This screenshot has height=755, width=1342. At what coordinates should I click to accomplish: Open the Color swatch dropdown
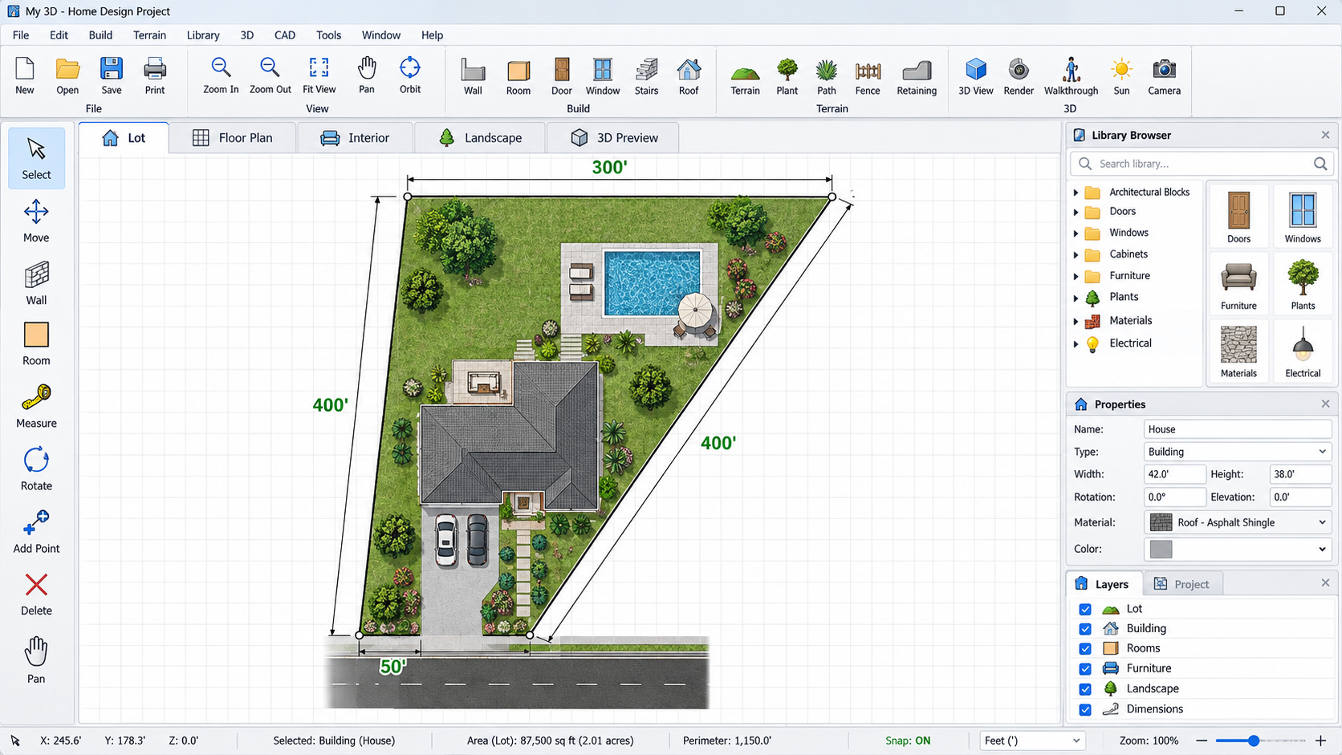pyautogui.click(x=1237, y=549)
